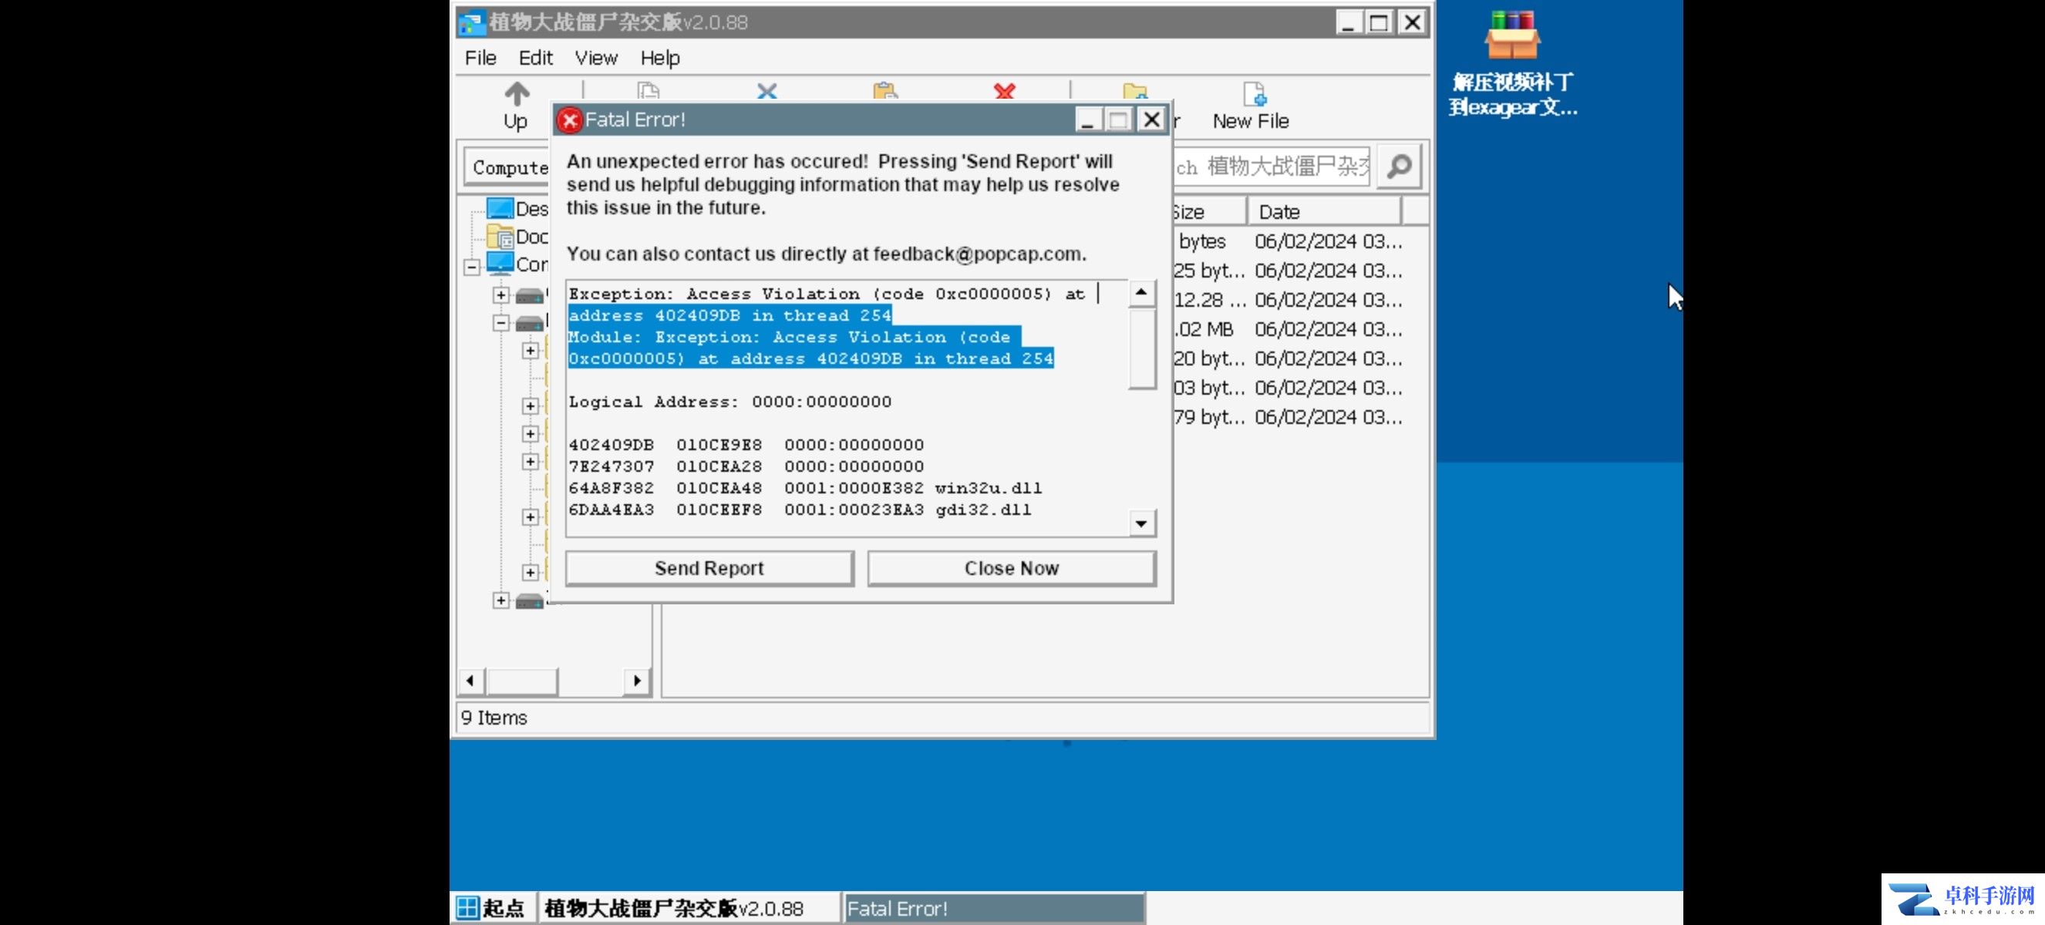Click the feedback@popcap.com contact text
Viewport: 2045px width, 925px height.
click(977, 254)
